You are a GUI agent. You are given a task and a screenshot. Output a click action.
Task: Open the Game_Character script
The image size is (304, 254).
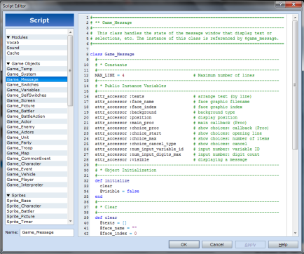tap(36, 163)
